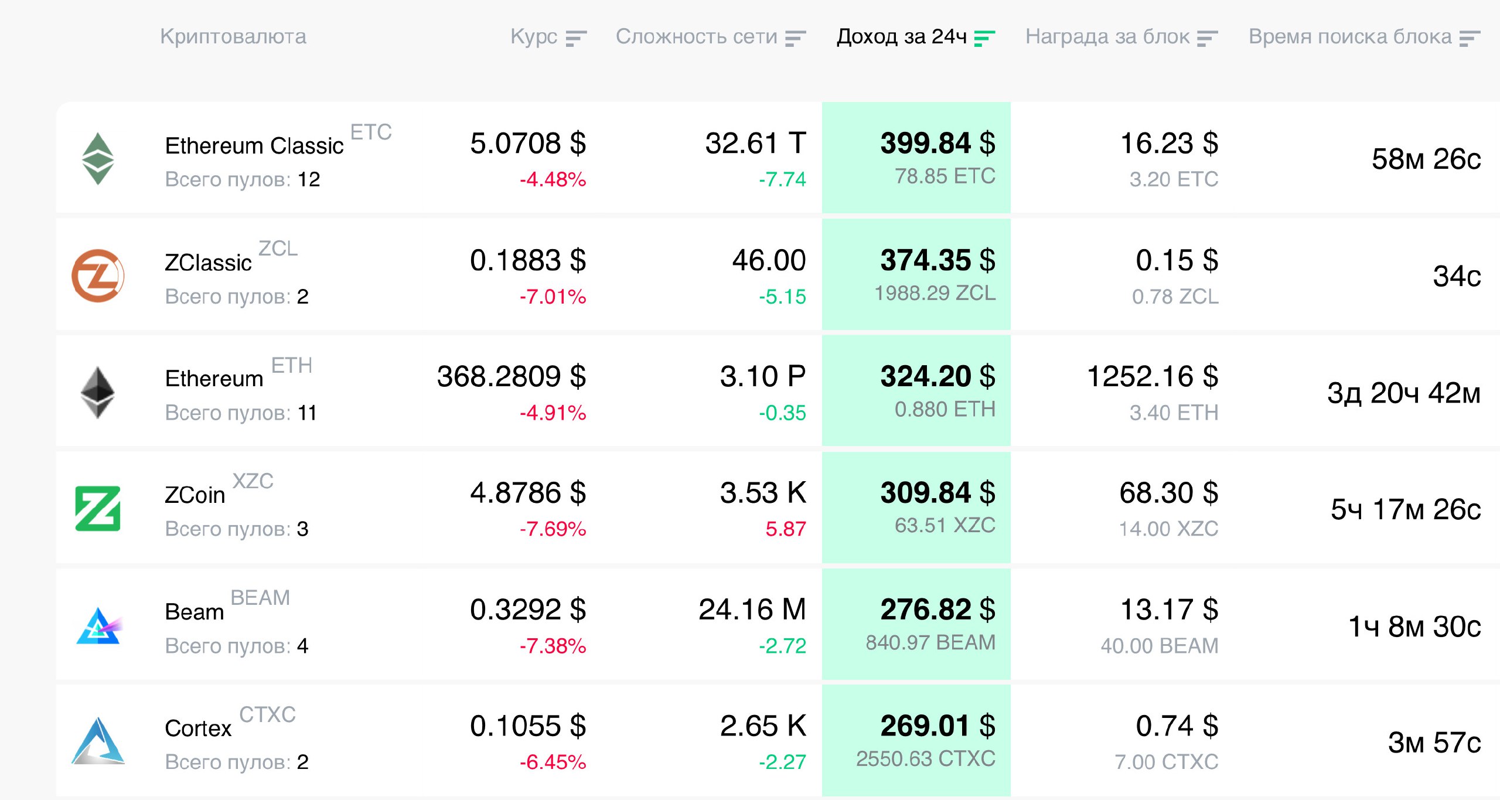Click the ZClassic orange logo icon
Viewport: 1500px width, 800px height.
click(x=98, y=275)
